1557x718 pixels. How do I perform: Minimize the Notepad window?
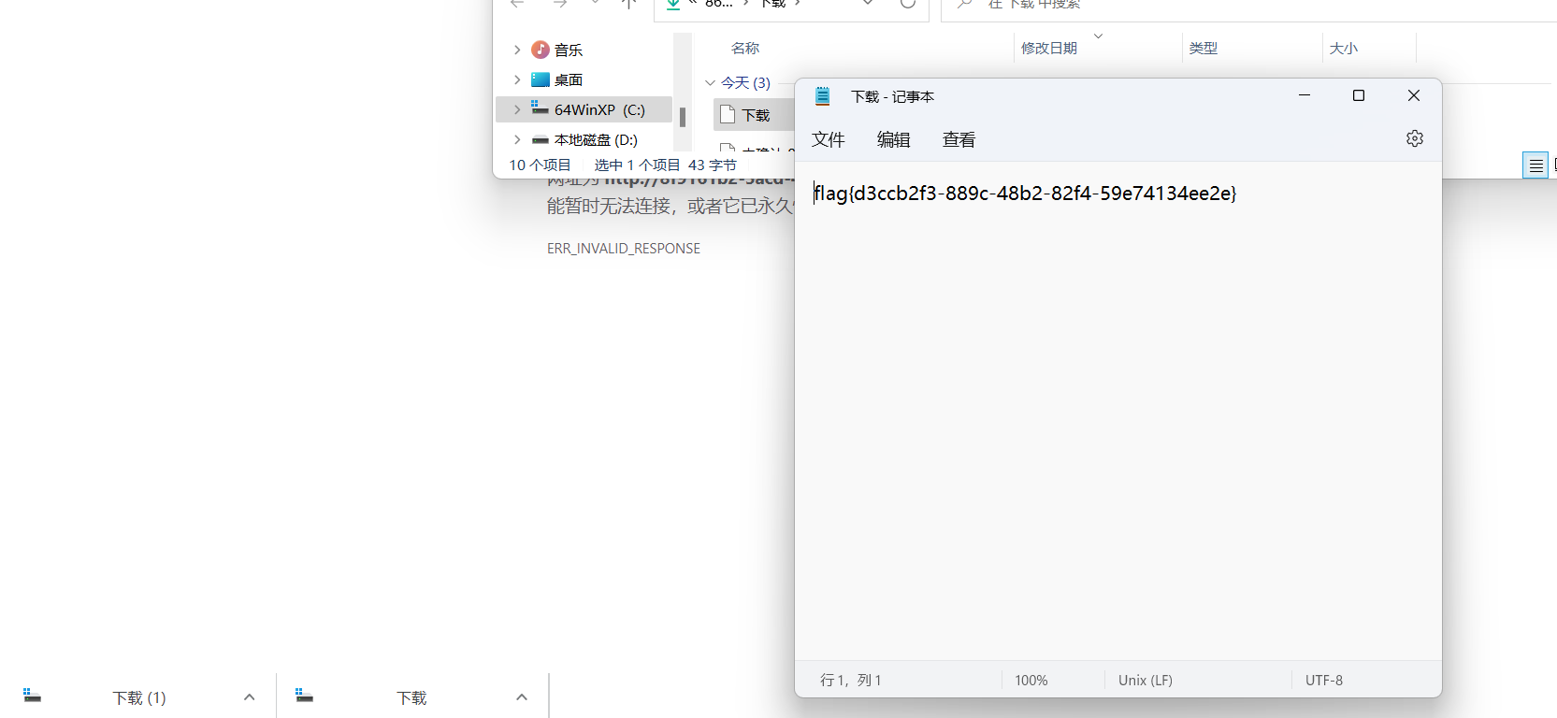pos(1305,95)
